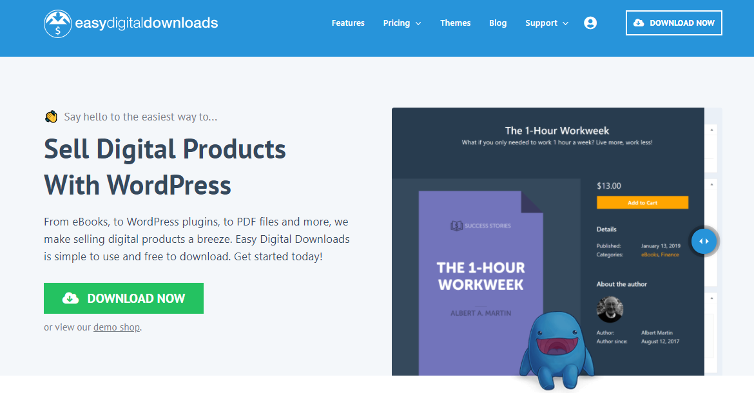Follow the demo shop link

(117, 327)
